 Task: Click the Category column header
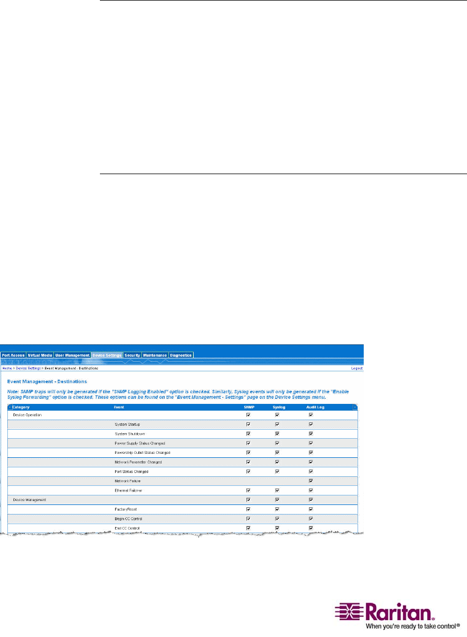pos(21,407)
